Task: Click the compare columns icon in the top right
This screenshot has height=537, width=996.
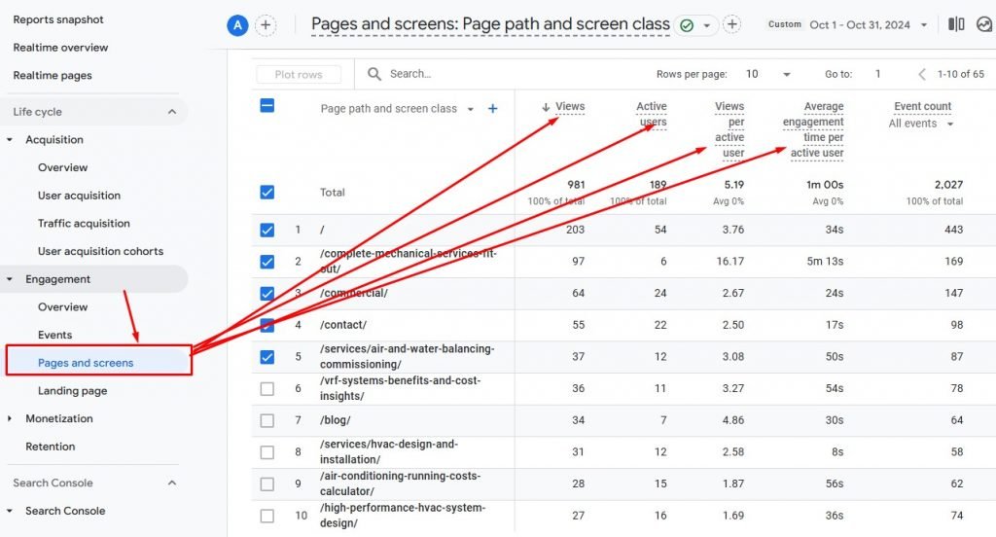Action: [x=956, y=24]
